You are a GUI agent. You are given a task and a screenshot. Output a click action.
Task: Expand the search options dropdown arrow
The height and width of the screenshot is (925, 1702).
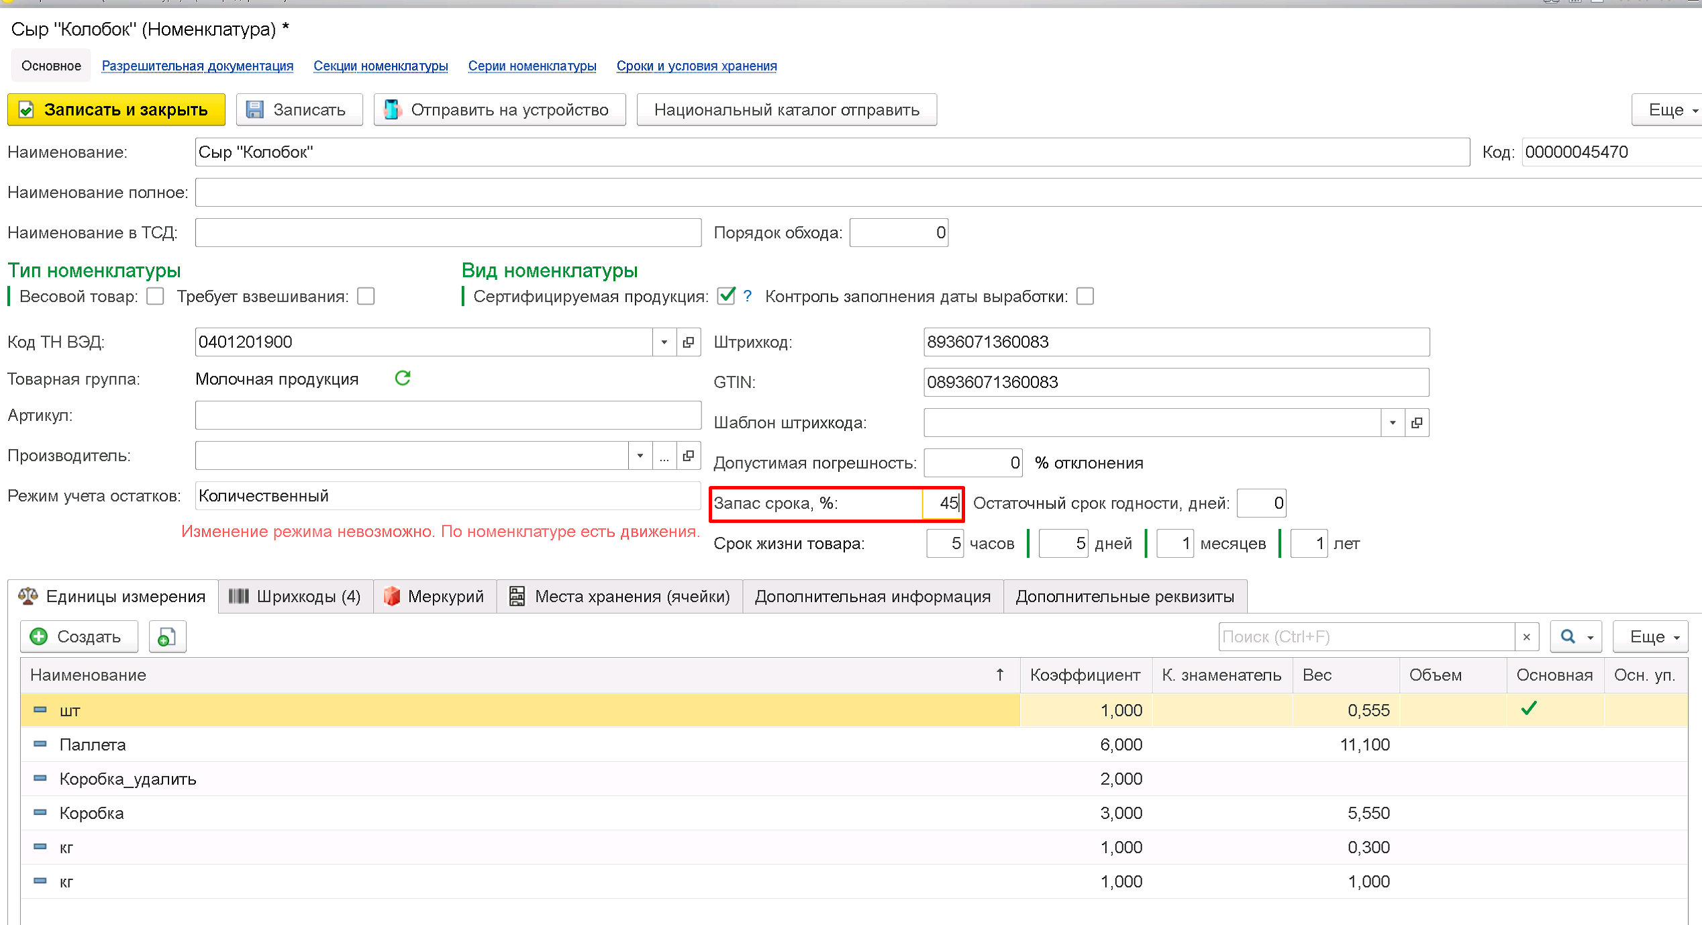coord(1591,637)
